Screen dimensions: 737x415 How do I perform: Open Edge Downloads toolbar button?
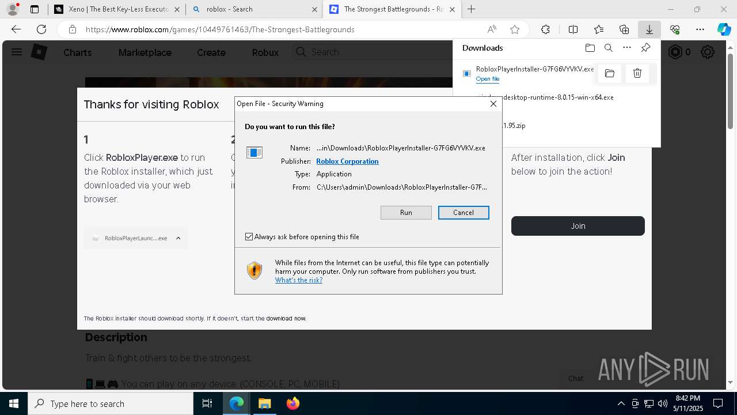coord(649,29)
